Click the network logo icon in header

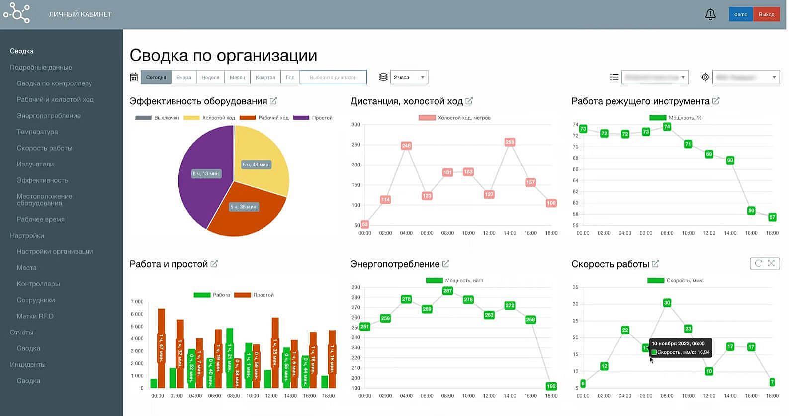(x=16, y=14)
